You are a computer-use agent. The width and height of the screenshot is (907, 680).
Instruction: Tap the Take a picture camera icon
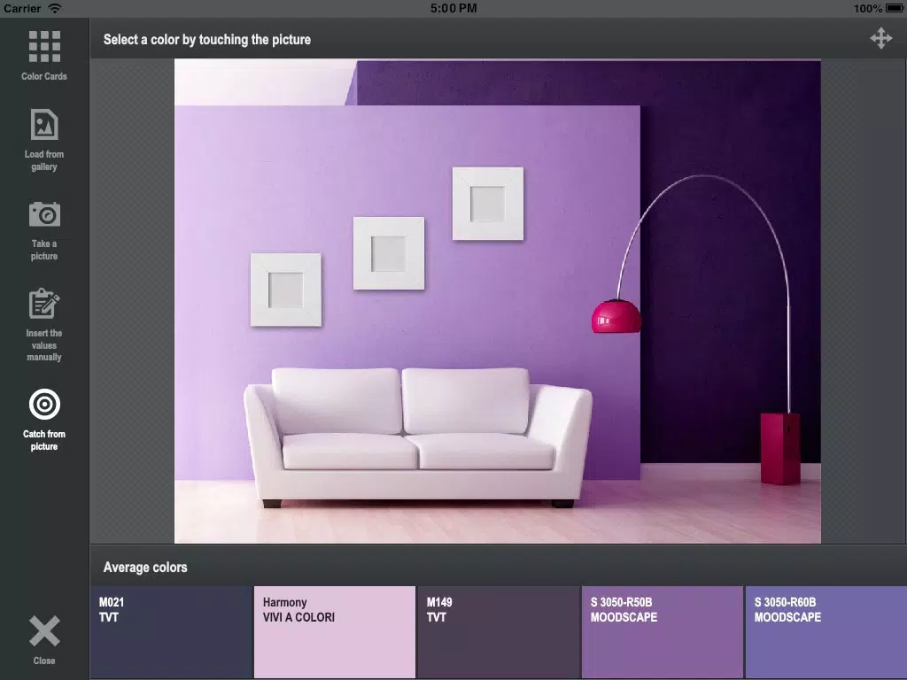coord(44,214)
